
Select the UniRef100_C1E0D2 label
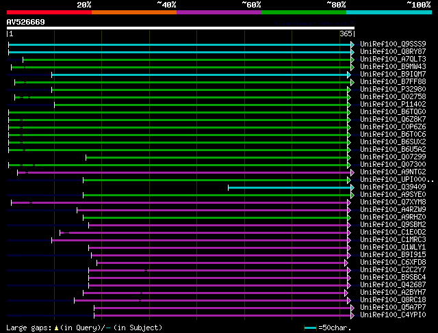pos(393,232)
